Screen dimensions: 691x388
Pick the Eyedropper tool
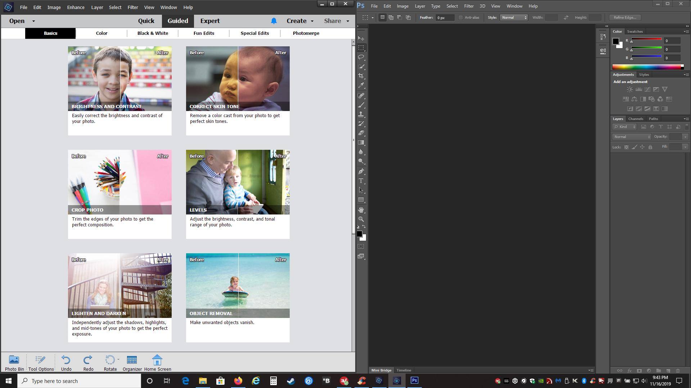click(361, 86)
